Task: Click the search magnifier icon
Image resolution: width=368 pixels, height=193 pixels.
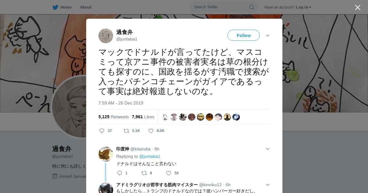Action: (251, 7)
